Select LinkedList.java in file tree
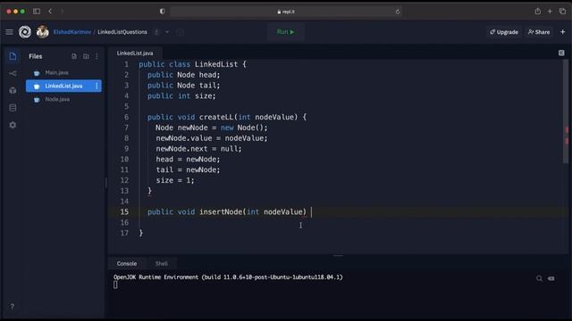572x321 pixels. (x=63, y=86)
